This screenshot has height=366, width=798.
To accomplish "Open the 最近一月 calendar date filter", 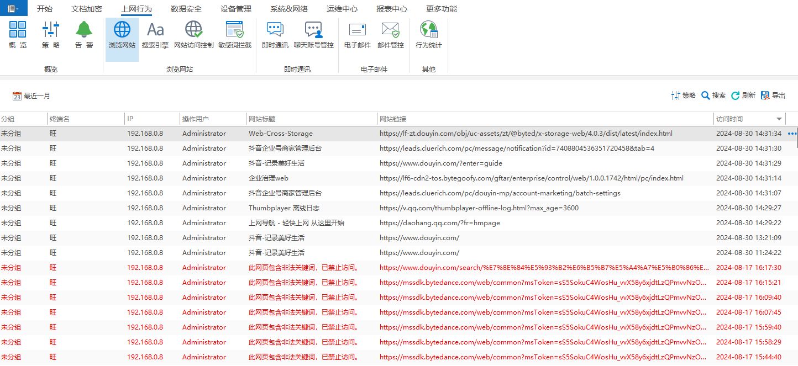I will pyautogui.click(x=32, y=96).
